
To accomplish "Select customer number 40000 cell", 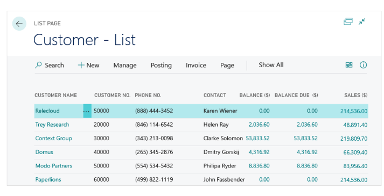I will click(101, 152).
